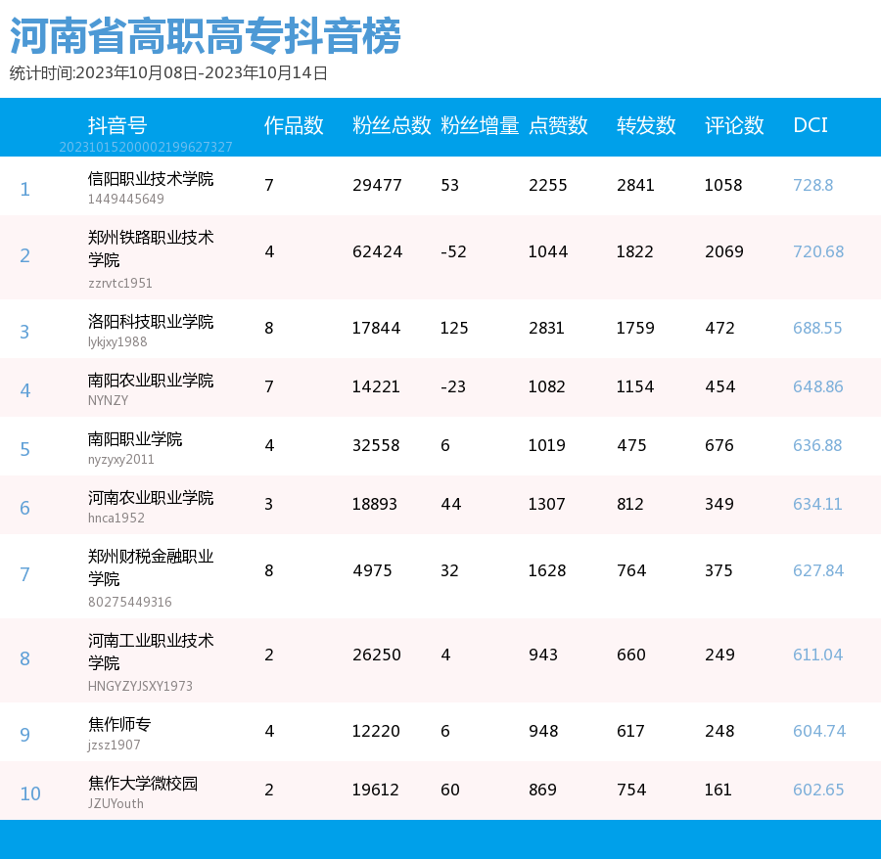Viewport: 881px width, 859px height.
Task: Select 郑州财税金融职业学院 account name
Action: [x=151, y=567]
